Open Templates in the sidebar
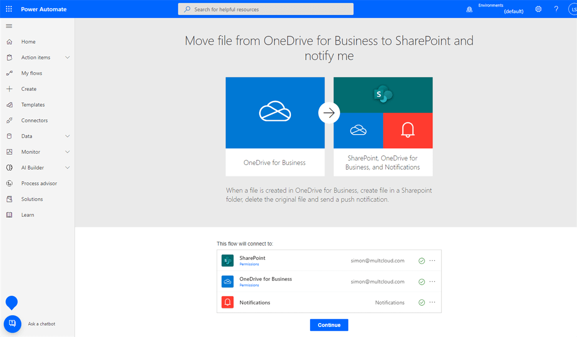Viewport: 577px width, 337px height. point(33,105)
